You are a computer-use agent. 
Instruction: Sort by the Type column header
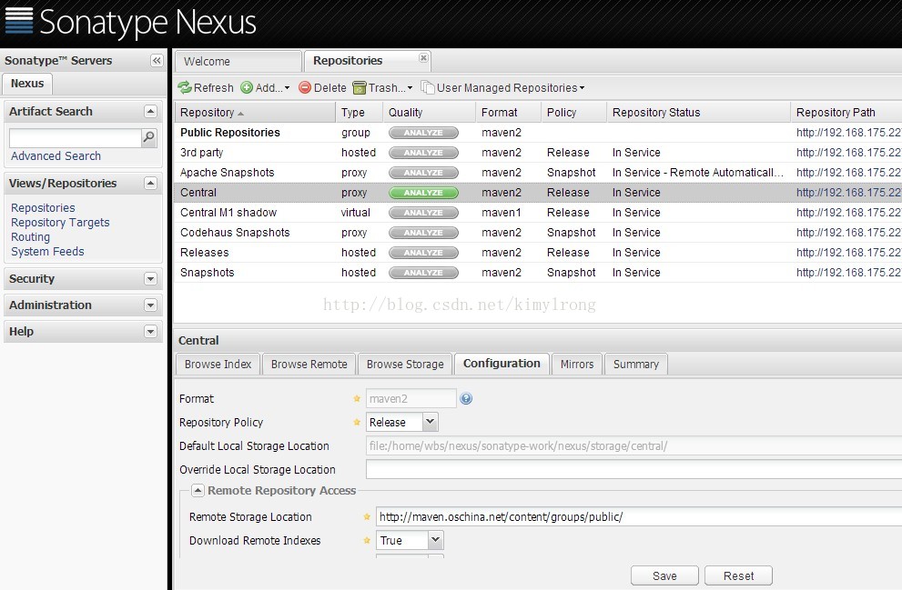(359, 113)
